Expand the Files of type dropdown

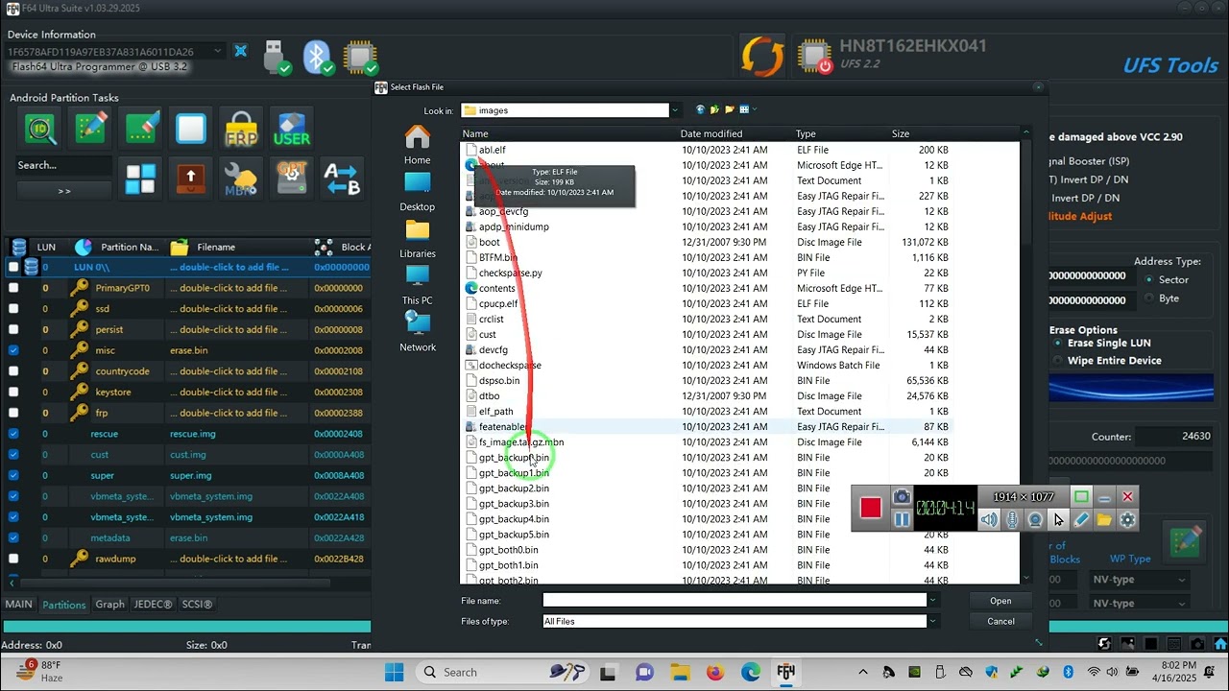[931, 621]
